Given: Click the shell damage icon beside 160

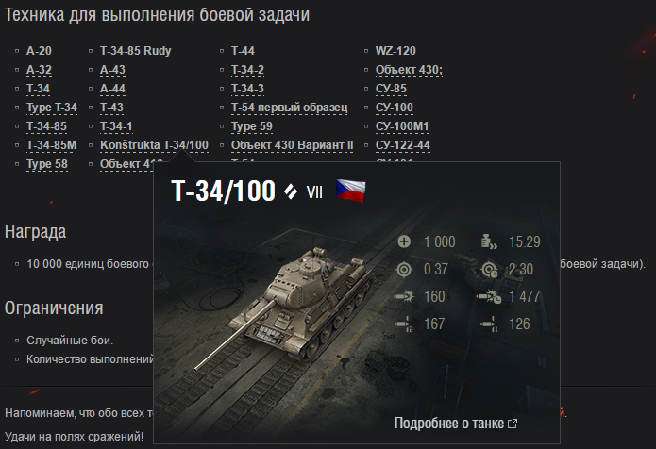Looking at the screenshot, I should tap(404, 296).
